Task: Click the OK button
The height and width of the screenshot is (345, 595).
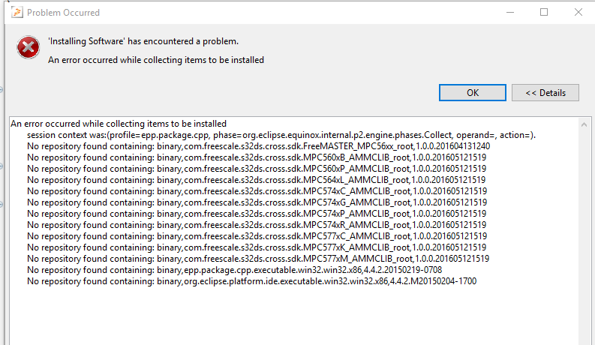Action: (472, 92)
